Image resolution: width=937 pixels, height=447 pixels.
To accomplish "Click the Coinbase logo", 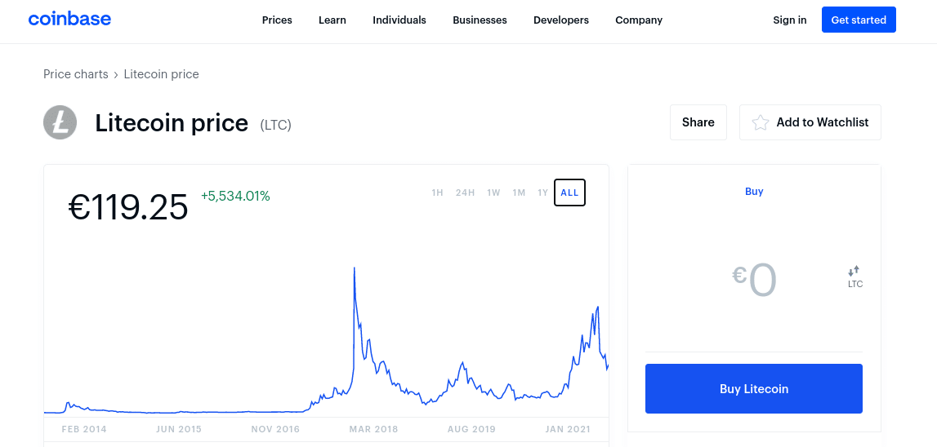I will pos(69,19).
